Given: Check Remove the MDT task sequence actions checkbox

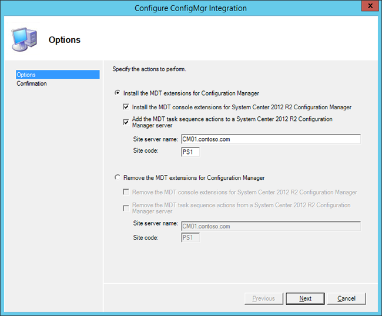Looking at the screenshot, I should coord(126,209).
